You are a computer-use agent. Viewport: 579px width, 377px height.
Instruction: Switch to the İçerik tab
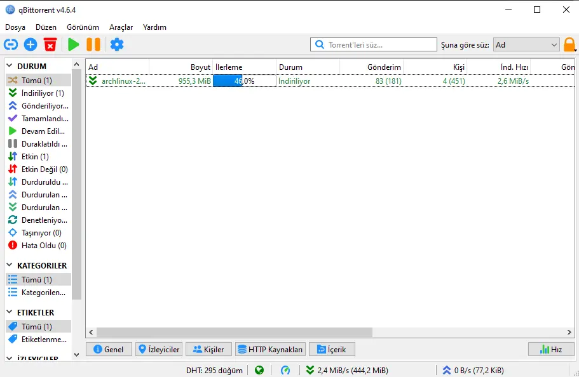coord(332,349)
